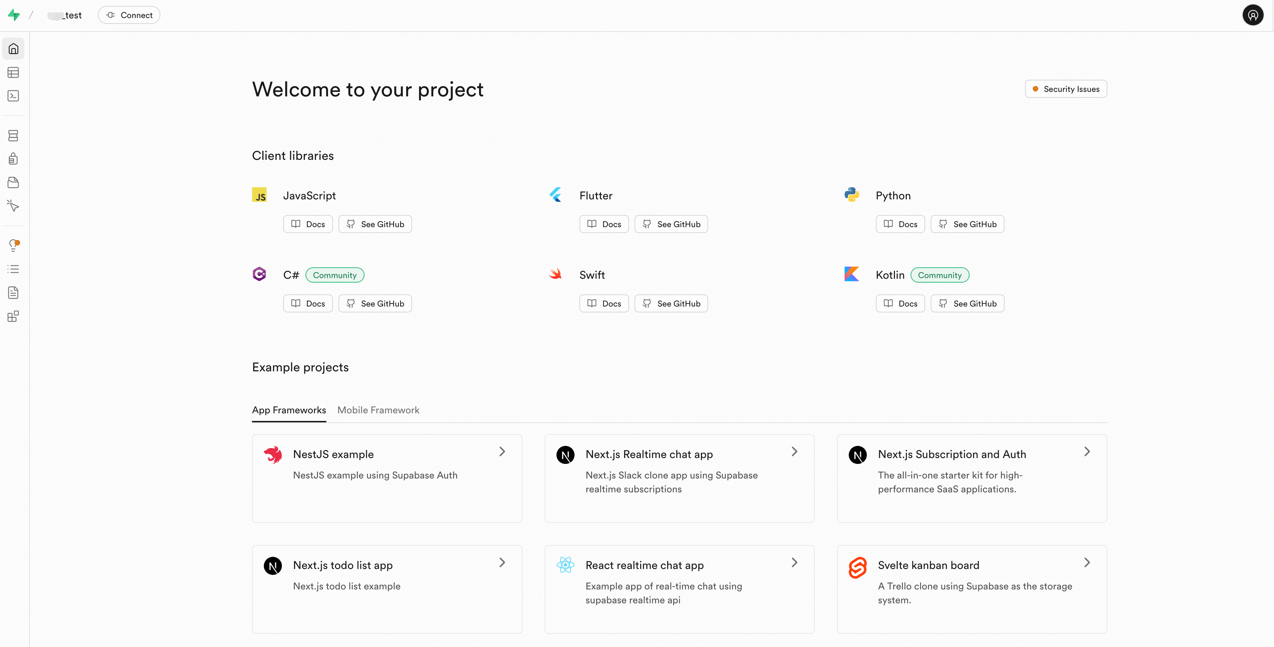Viewport: 1274px width, 647px height.
Task: Open the Flutter Docs button
Action: (604, 224)
